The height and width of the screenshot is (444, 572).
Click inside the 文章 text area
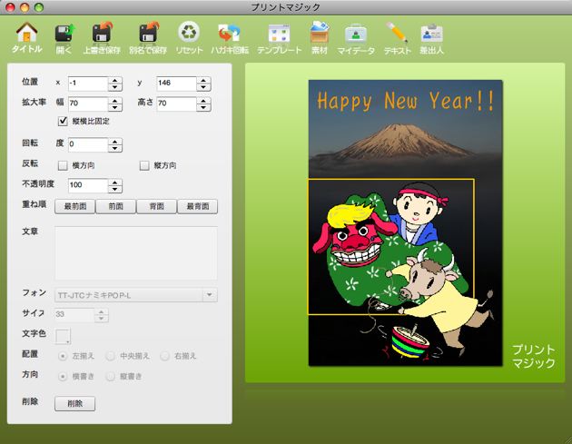(136, 253)
